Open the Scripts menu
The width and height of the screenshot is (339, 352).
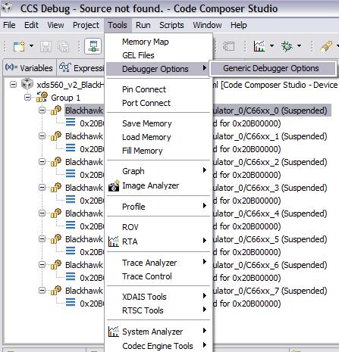click(171, 25)
